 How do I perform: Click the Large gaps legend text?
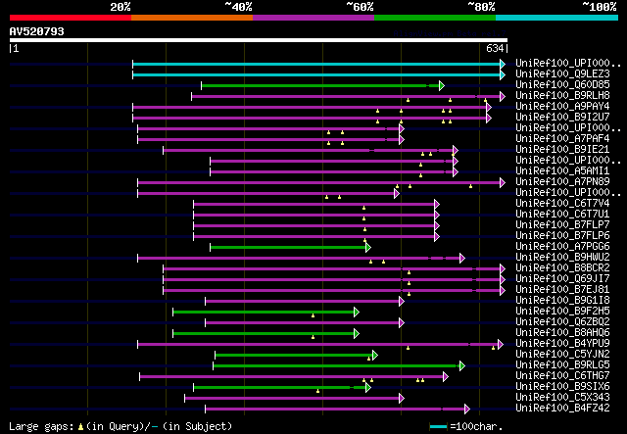click(x=121, y=426)
